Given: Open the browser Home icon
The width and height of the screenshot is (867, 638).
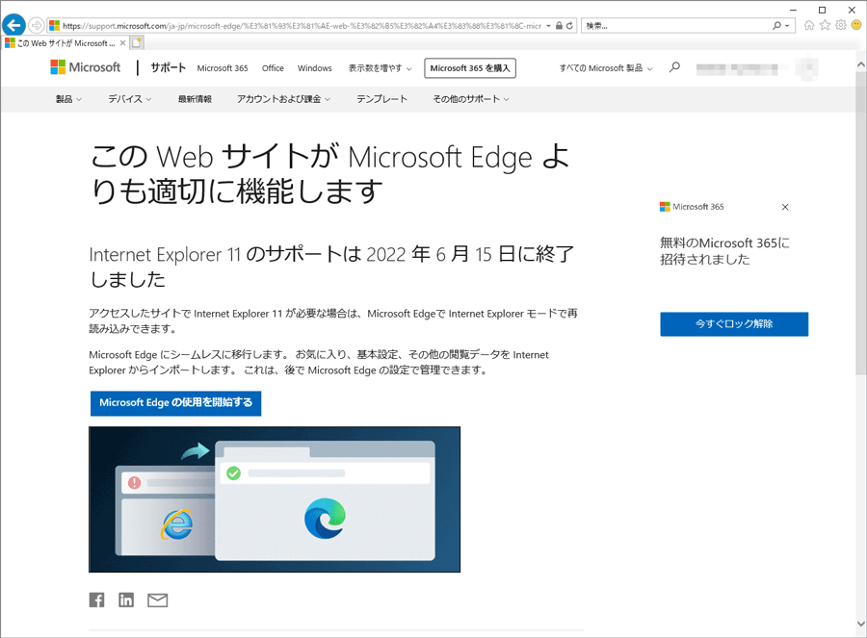Looking at the screenshot, I should [809, 25].
